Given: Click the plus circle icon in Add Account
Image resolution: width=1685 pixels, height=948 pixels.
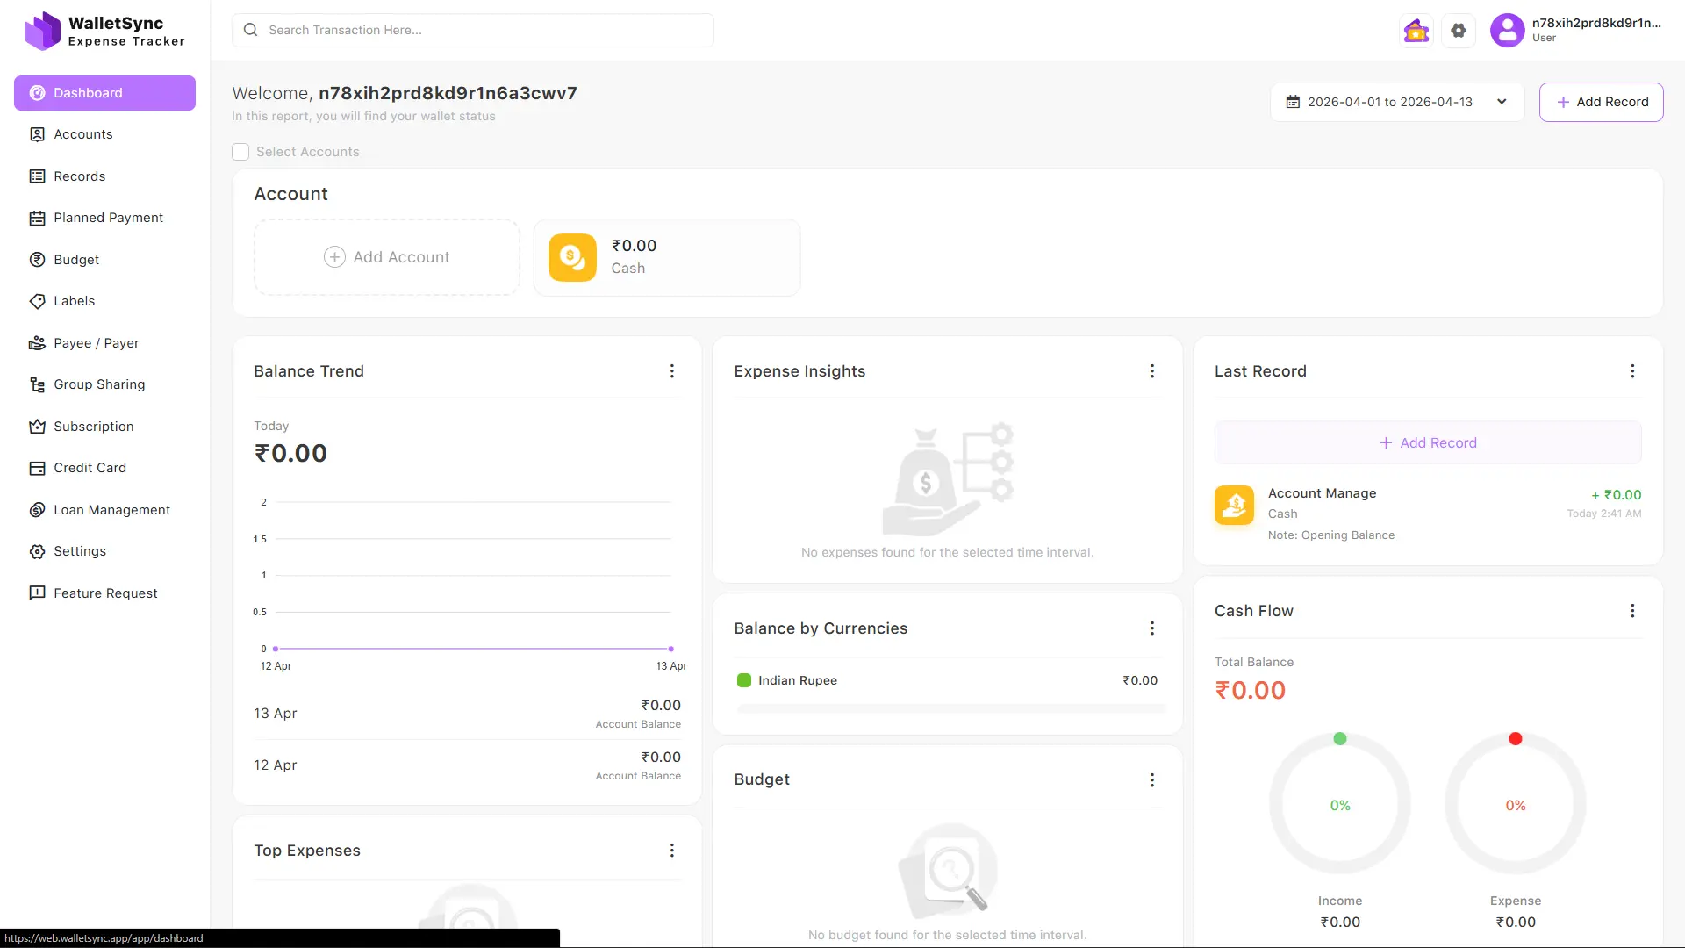Looking at the screenshot, I should tap(334, 257).
